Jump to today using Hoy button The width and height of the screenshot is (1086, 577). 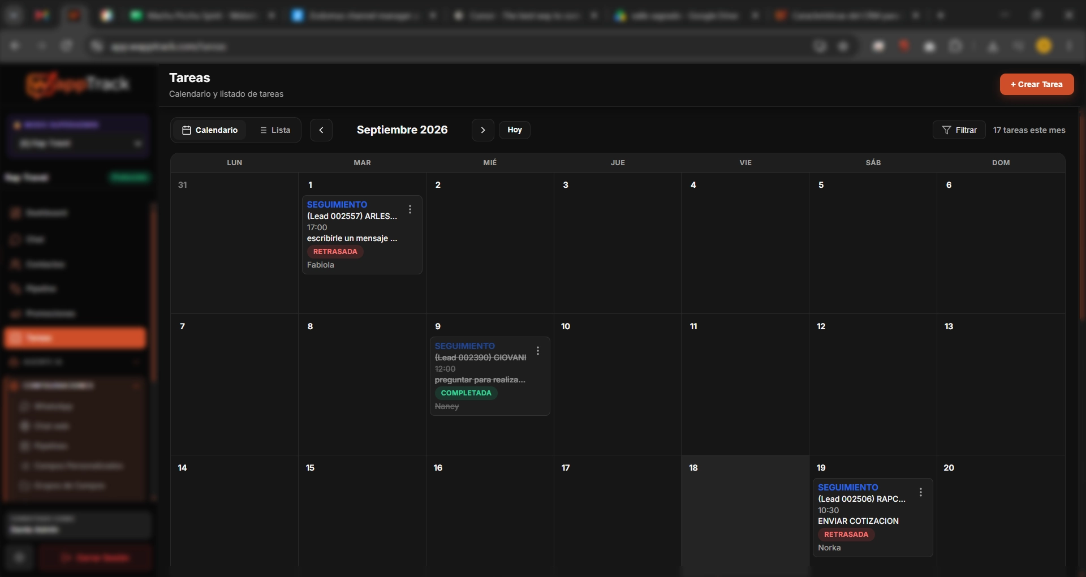pyautogui.click(x=515, y=130)
